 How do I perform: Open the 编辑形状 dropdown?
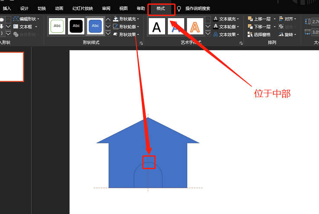[x=26, y=19]
